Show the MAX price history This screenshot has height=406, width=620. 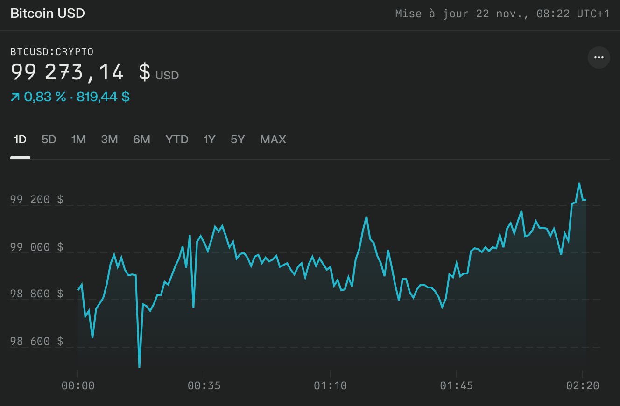pyautogui.click(x=273, y=140)
